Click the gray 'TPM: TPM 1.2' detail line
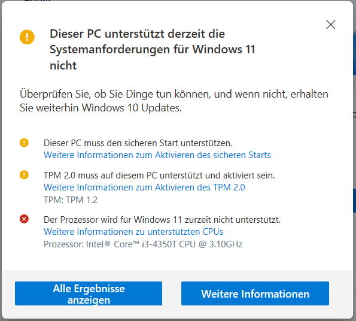 (x=71, y=200)
